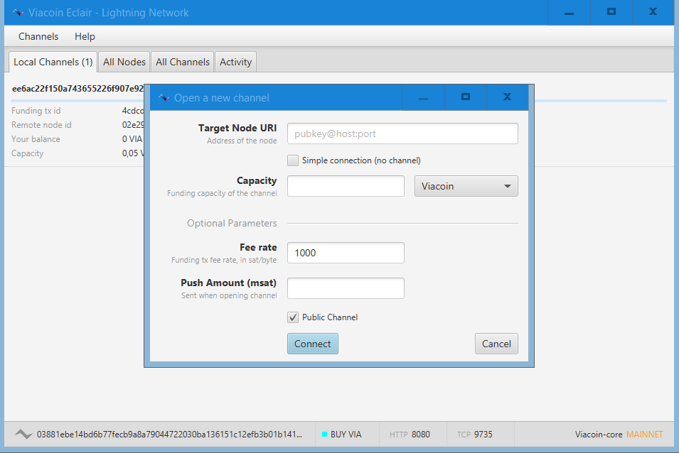Maximize the main Viacoin Eclair window
The width and height of the screenshot is (679, 453).
click(611, 11)
